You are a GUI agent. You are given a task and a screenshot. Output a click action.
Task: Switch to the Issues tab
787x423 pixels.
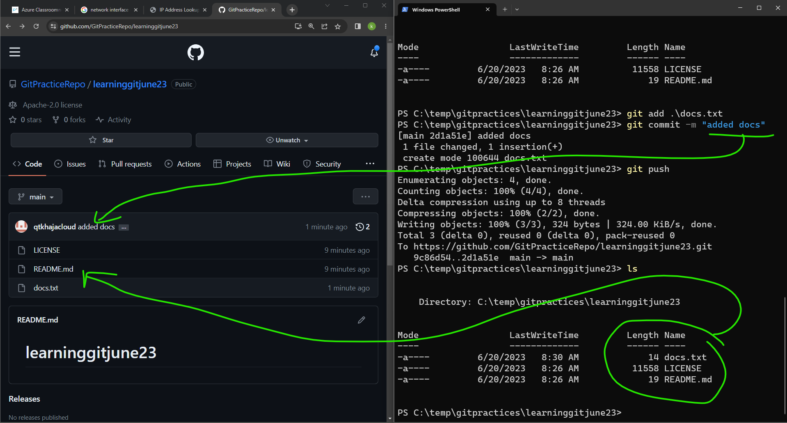(70, 164)
